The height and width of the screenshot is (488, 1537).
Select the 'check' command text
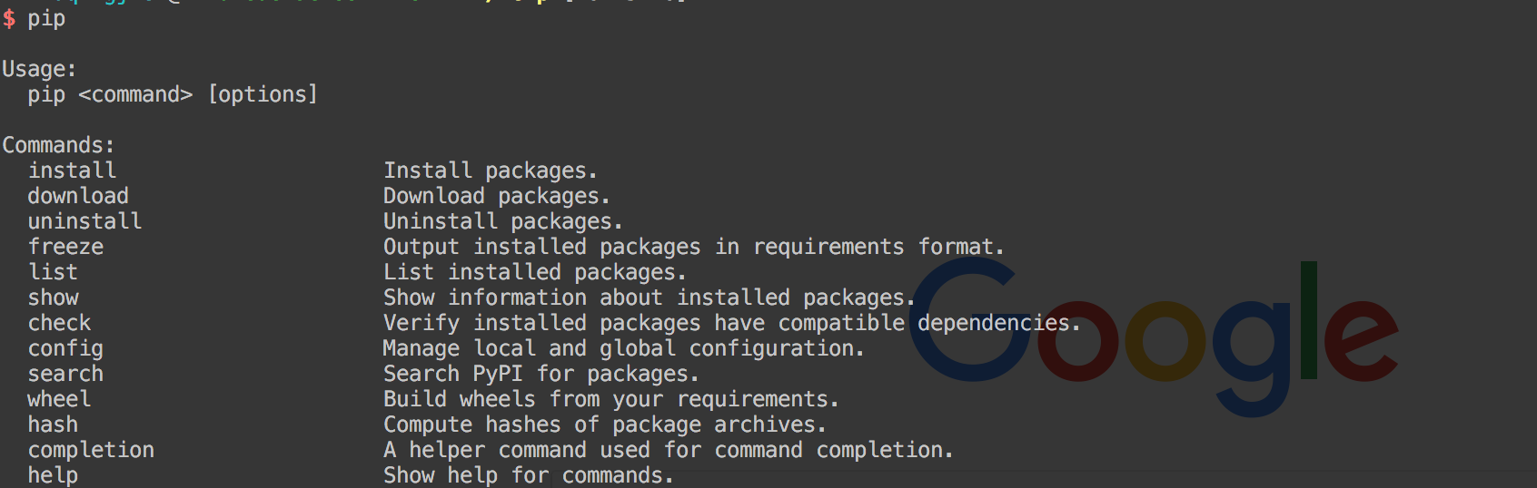(x=59, y=323)
